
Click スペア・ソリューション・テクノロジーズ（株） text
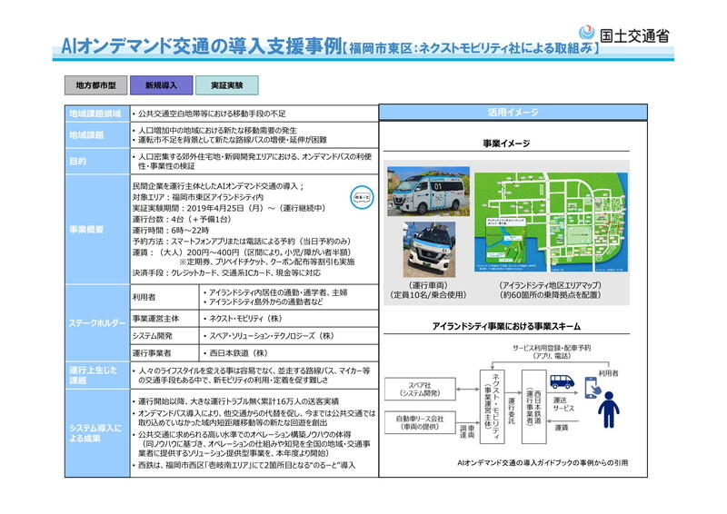[x=272, y=336]
